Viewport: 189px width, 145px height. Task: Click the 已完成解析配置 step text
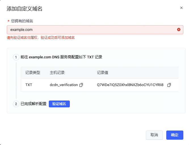click(33, 104)
